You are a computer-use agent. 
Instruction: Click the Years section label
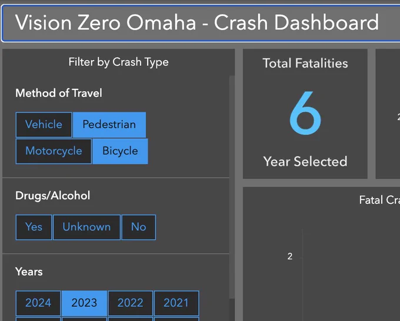(x=29, y=272)
